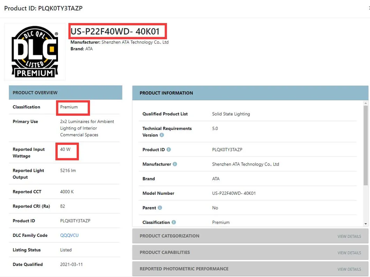Click scrollbar down arrow in Product Information

click(x=365, y=224)
